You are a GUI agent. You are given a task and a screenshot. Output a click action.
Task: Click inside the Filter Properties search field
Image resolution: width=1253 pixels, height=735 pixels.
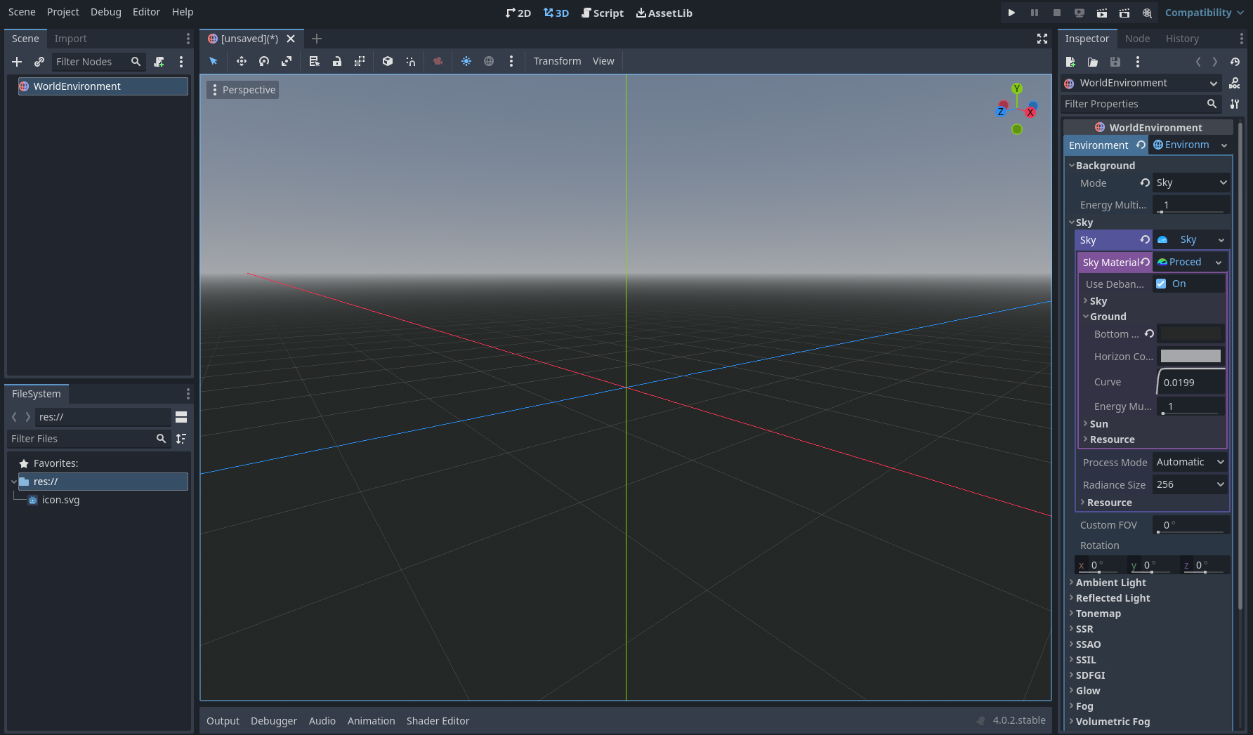(x=1131, y=104)
